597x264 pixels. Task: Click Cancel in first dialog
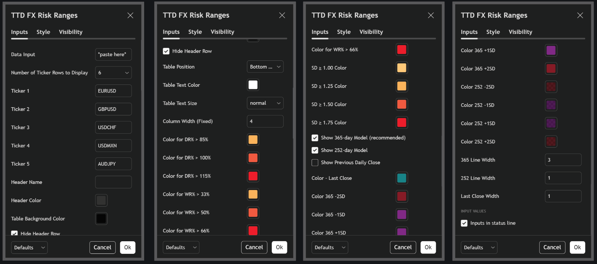[102, 248]
